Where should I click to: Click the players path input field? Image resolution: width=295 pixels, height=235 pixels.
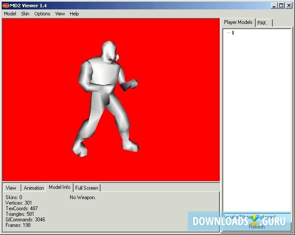pos(257,217)
